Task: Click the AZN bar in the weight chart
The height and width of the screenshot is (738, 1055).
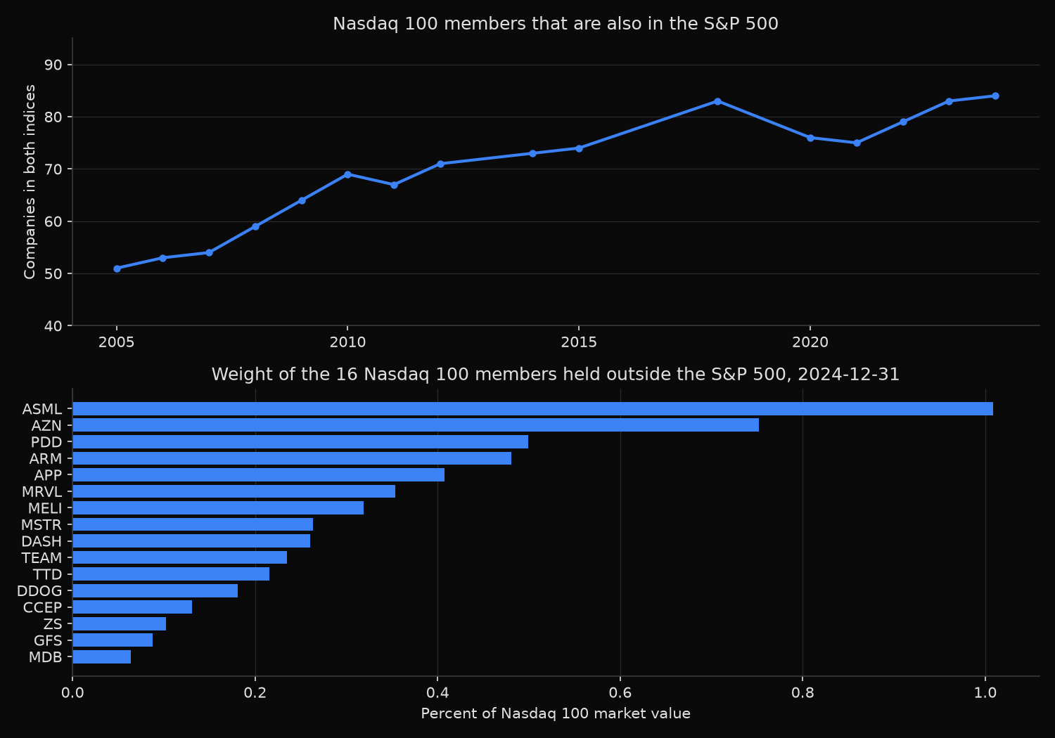Action: click(416, 425)
